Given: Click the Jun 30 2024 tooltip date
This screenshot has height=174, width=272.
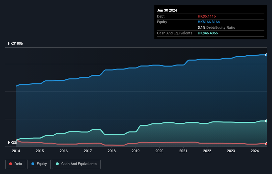Looking at the screenshot, I should point(167,10).
